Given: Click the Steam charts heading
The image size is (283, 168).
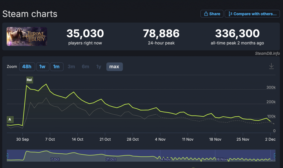Looking at the screenshot, I should [x=30, y=14].
